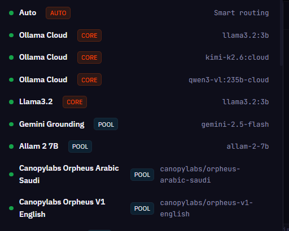Image resolution: width=289 pixels, height=231 pixels.
Task: Click the CORE badge next to Llama3.2 name
Action: pos(75,102)
